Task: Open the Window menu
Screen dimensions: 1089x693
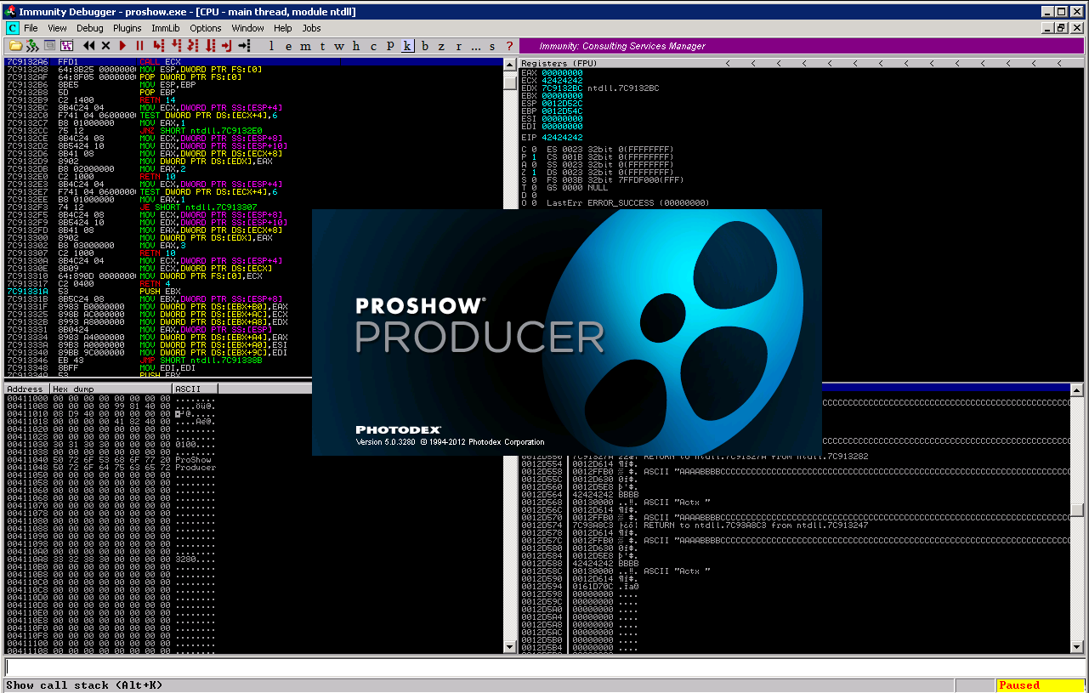Action: pos(247,28)
